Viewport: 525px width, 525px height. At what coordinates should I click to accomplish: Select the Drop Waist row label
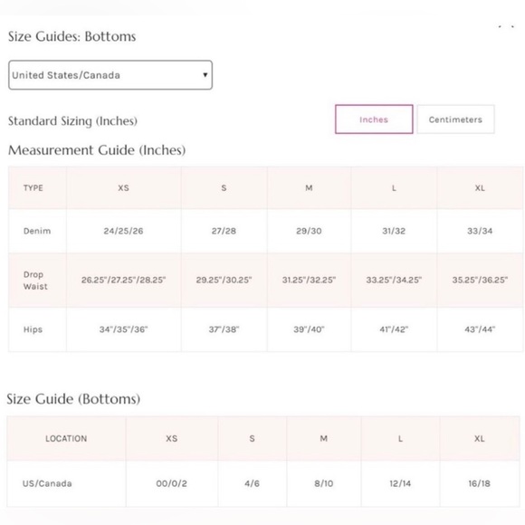[x=35, y=281]
